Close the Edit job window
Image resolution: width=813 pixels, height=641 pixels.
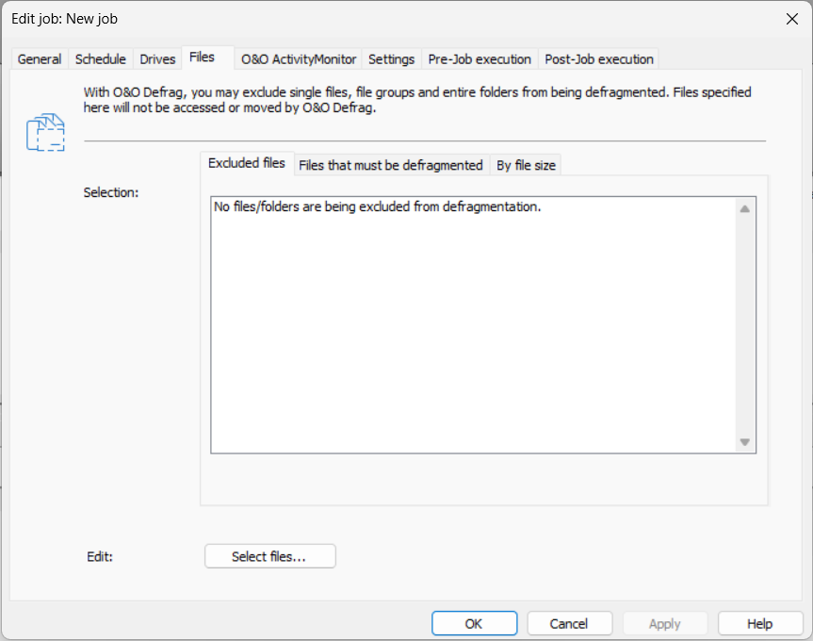pos(792,19)
